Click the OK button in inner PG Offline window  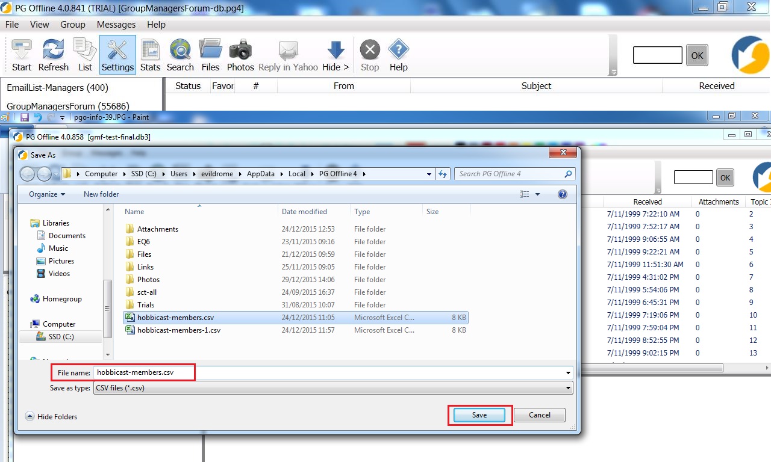725,177
